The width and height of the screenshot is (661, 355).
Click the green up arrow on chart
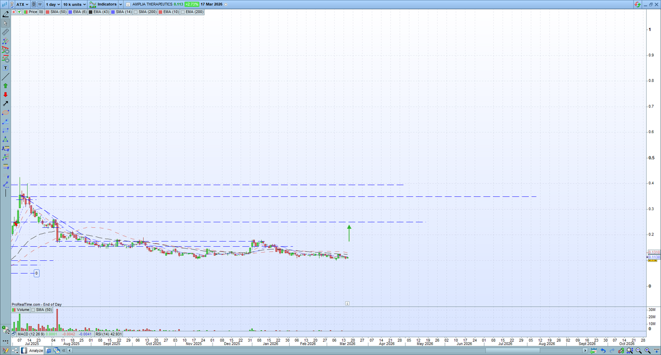click(x=349, y=233)
